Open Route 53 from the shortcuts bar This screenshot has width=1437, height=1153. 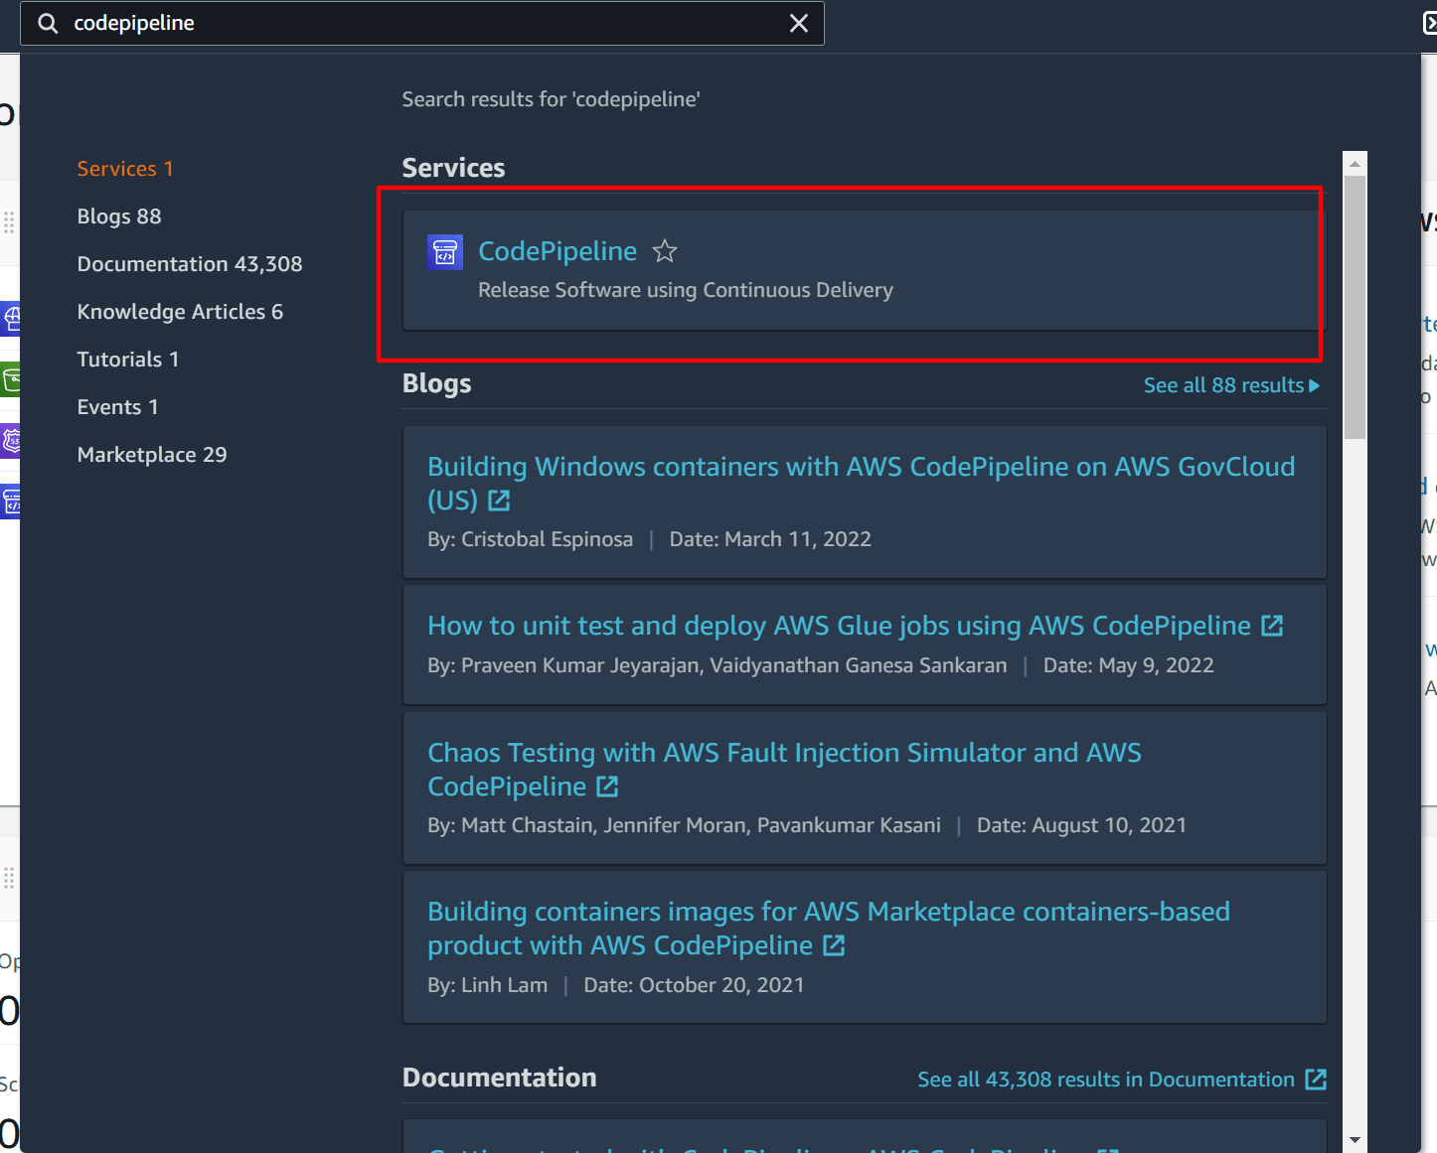(x=8, y=440)
